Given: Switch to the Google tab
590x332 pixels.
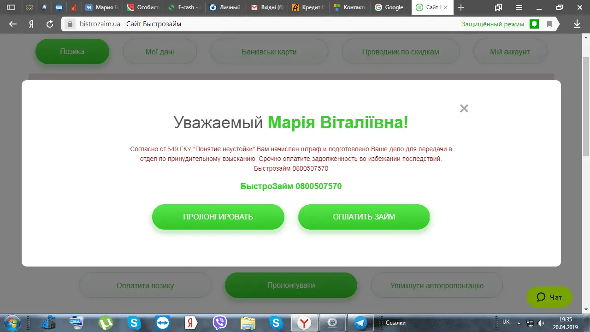Looking at the screenshot, I should pos(390,7).
